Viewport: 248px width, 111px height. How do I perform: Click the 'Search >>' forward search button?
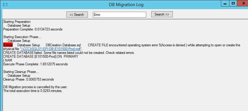click(162, 14)
